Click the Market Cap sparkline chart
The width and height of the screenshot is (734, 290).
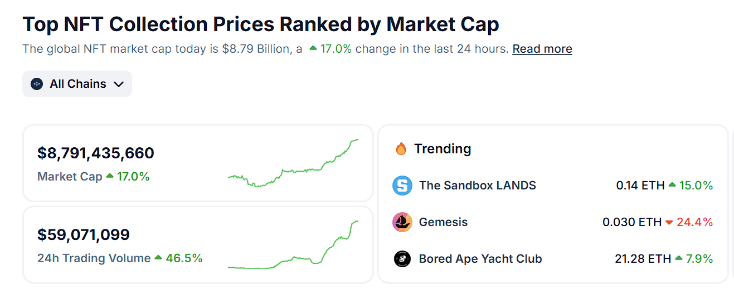point(293,163)
